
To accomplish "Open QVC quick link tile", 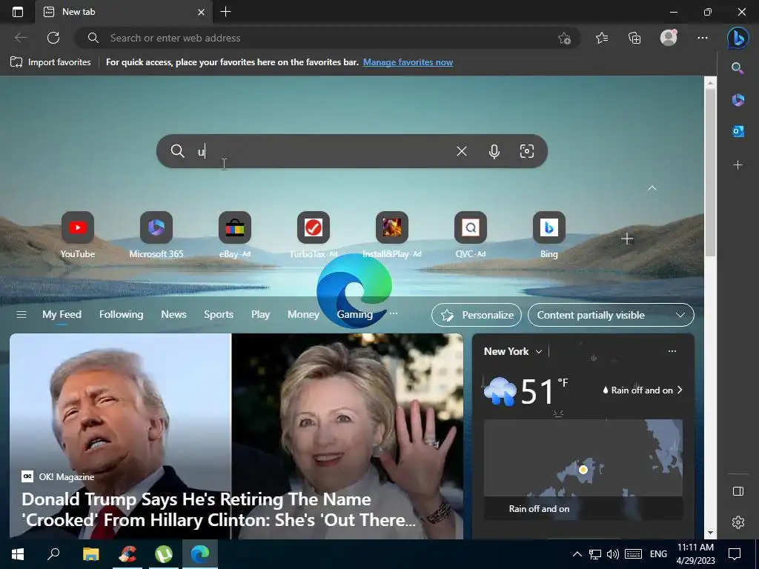I will [470, 235].
